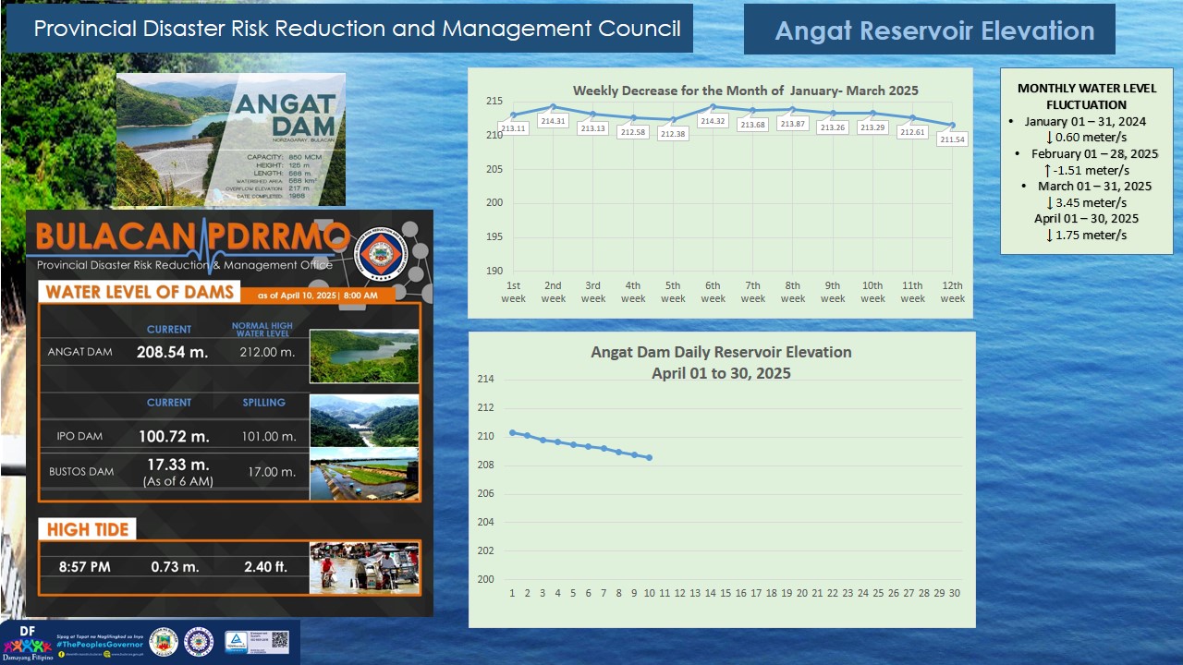Click the 214.32 label for 6th week
The width and height of the screenshot is (1183, 665).
[713, 121]
